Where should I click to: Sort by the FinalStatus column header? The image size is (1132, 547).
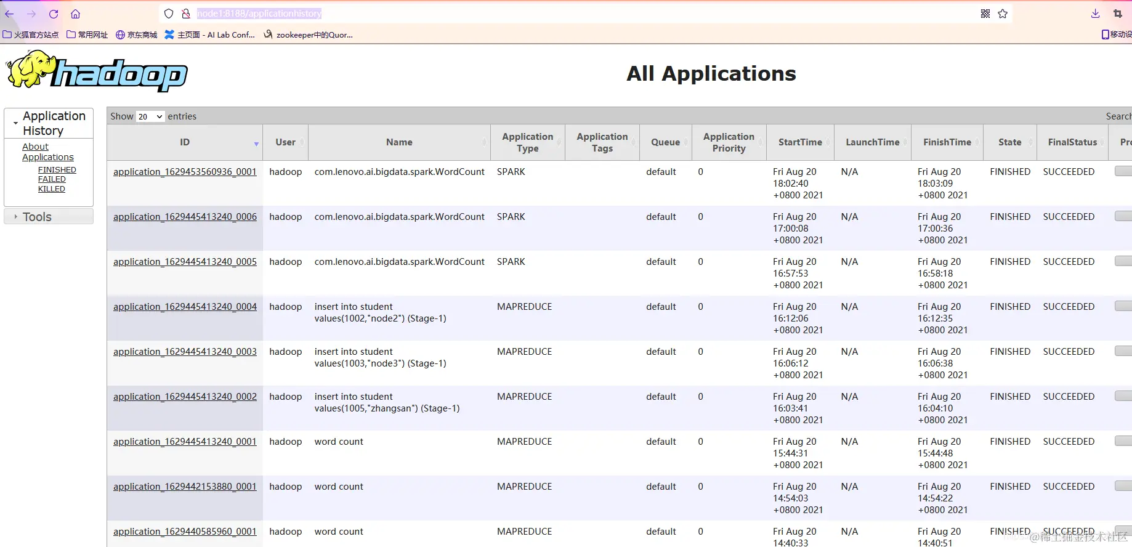coord(1073,142)
